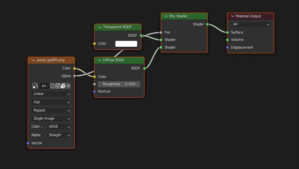
Task: Collapse the Mix Shader node
Action: click(165, 16)
